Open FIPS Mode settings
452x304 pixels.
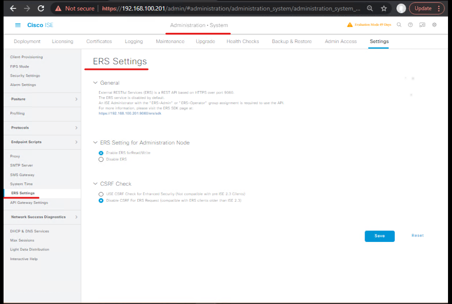pyautogui.click(x=20, y=66)
